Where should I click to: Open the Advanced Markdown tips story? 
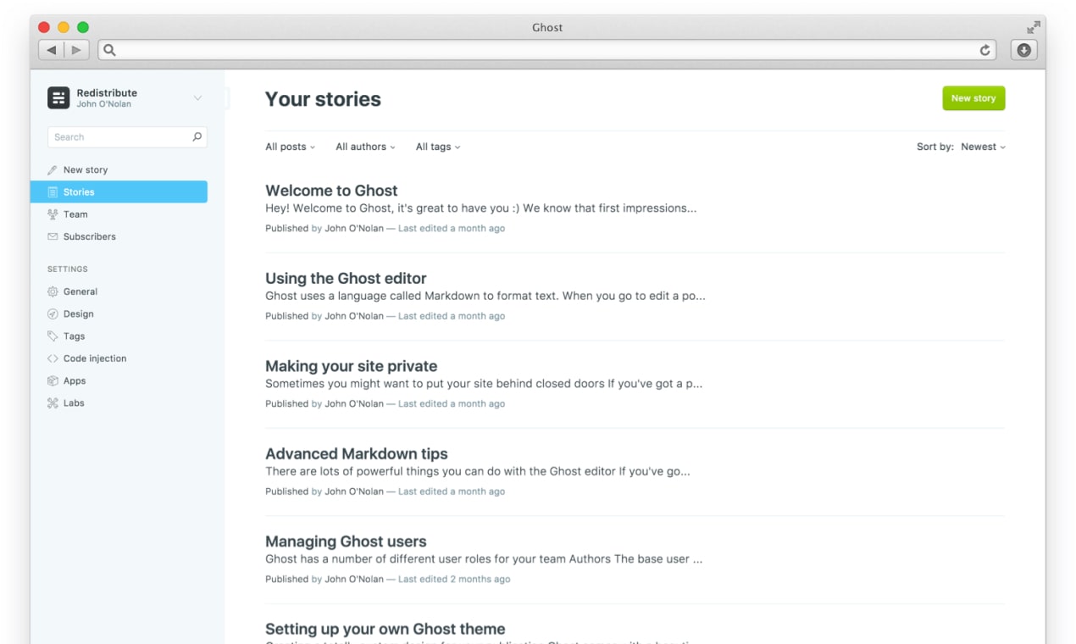click(357, 454)
